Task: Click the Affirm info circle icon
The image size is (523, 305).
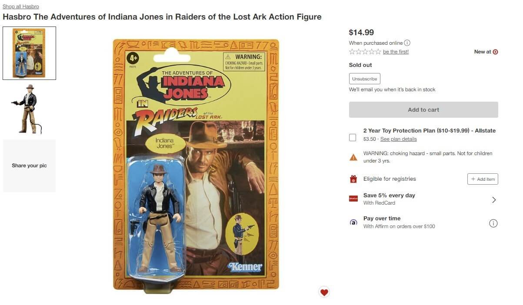Action: pos(493,223)
